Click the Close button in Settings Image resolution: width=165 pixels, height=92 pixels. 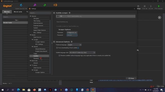pyautogui.click(x=131, y=78)
